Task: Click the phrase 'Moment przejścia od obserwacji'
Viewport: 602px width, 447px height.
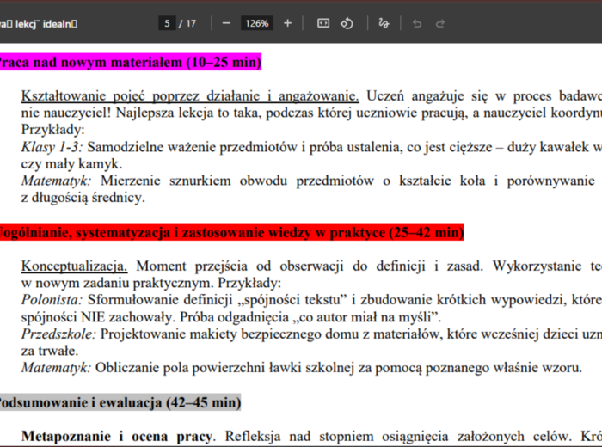Action: [240, 266]
